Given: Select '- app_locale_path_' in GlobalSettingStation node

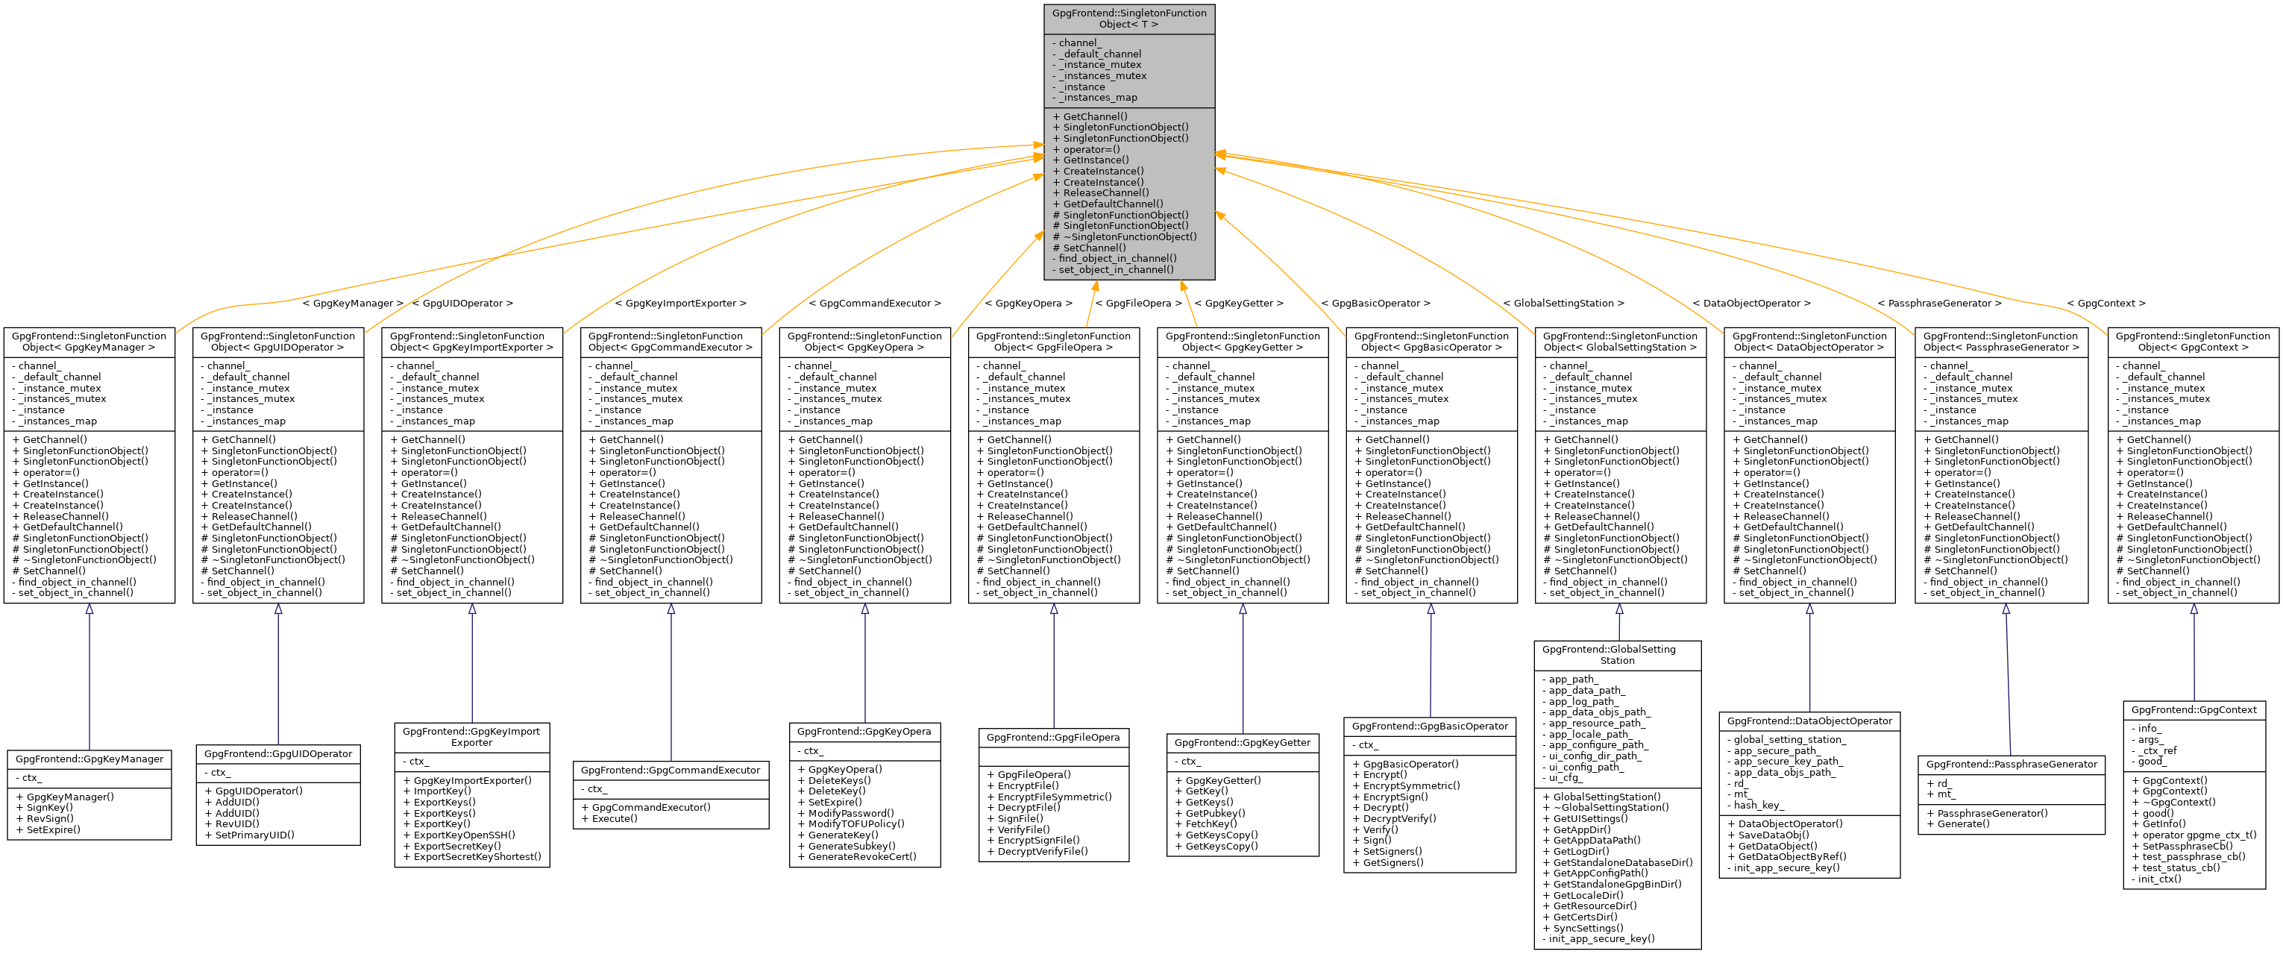Looking at the screenshot, I should tap(1586, 734).
